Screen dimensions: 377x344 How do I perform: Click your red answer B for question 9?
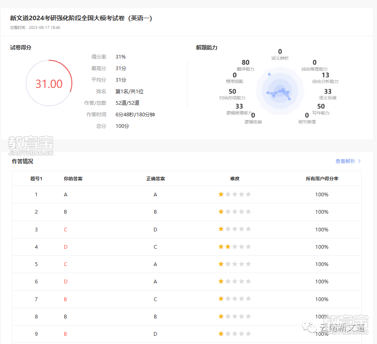click(65, 334)
